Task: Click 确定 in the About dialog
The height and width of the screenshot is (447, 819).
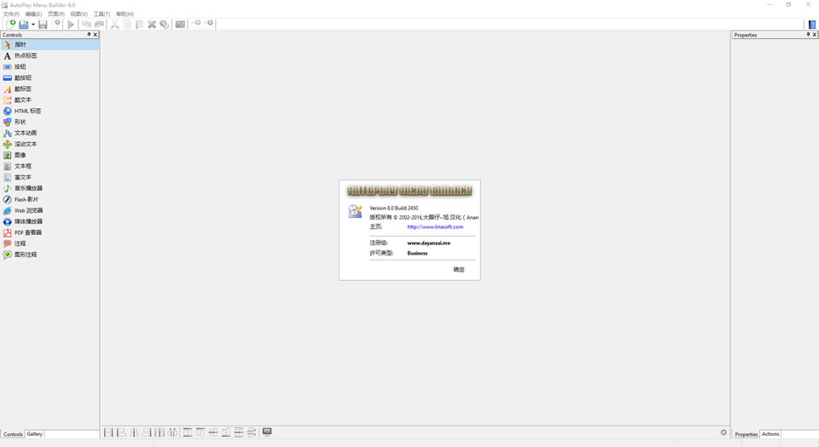Action: click(459, 269)
